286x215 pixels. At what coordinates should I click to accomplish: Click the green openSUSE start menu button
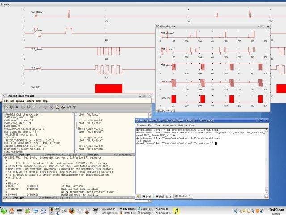4,211
